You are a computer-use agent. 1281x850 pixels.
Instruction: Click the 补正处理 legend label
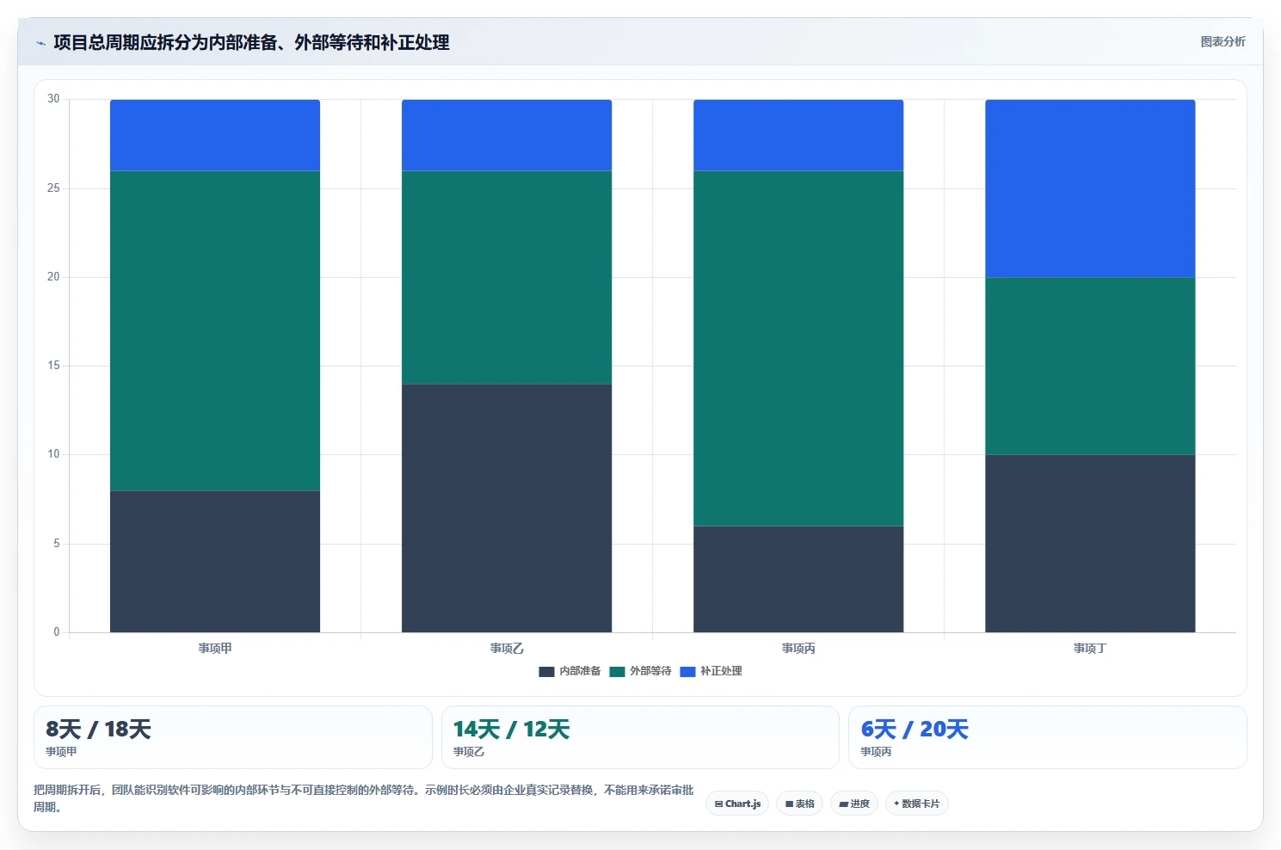click(x=721, y=671)
